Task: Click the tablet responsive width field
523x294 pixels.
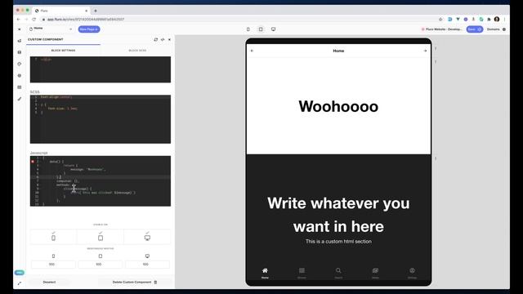Action: 101,265
